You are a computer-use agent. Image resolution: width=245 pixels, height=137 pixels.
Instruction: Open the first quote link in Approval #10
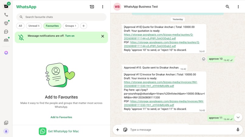(x=158, y=36)
